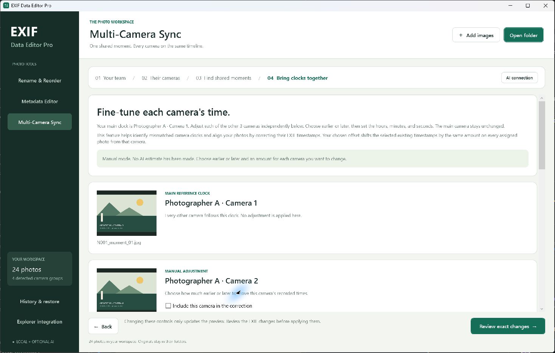Image resolution: width=555 pixels, height=353 pixels.
Task: Open the Rename & Reorder tool
Action: 40,81
